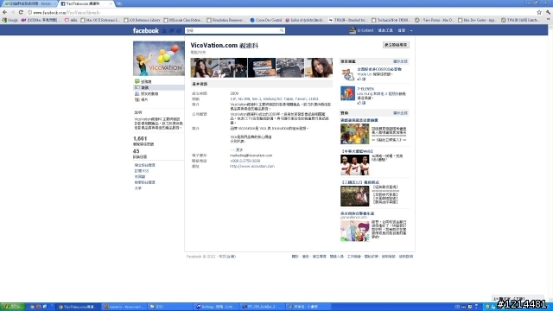This screenshot has width=553, height=311.
Task: Go back with the browser back arrow
Action: pyautogui.click(x=4, y=12)
